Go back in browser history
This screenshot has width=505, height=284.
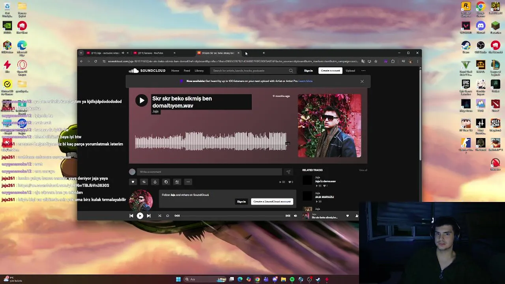(82, 62)
